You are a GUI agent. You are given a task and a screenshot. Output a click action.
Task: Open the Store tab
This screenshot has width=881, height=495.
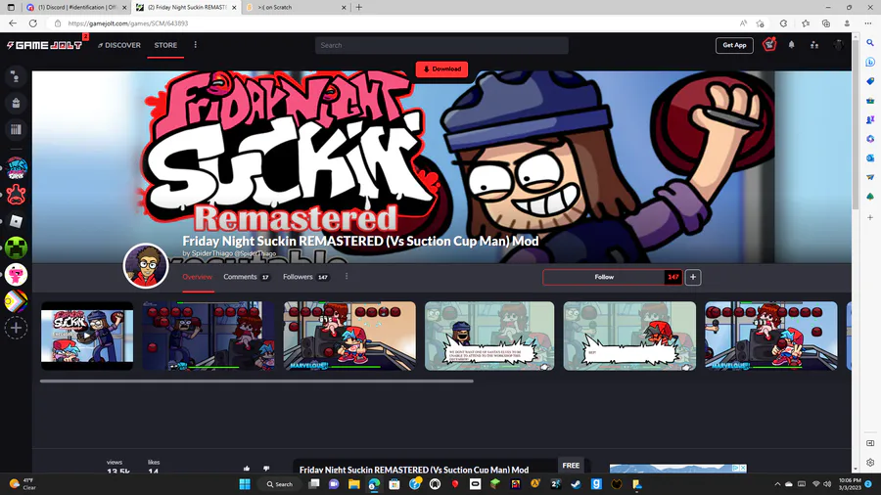(x=165, y=45)
